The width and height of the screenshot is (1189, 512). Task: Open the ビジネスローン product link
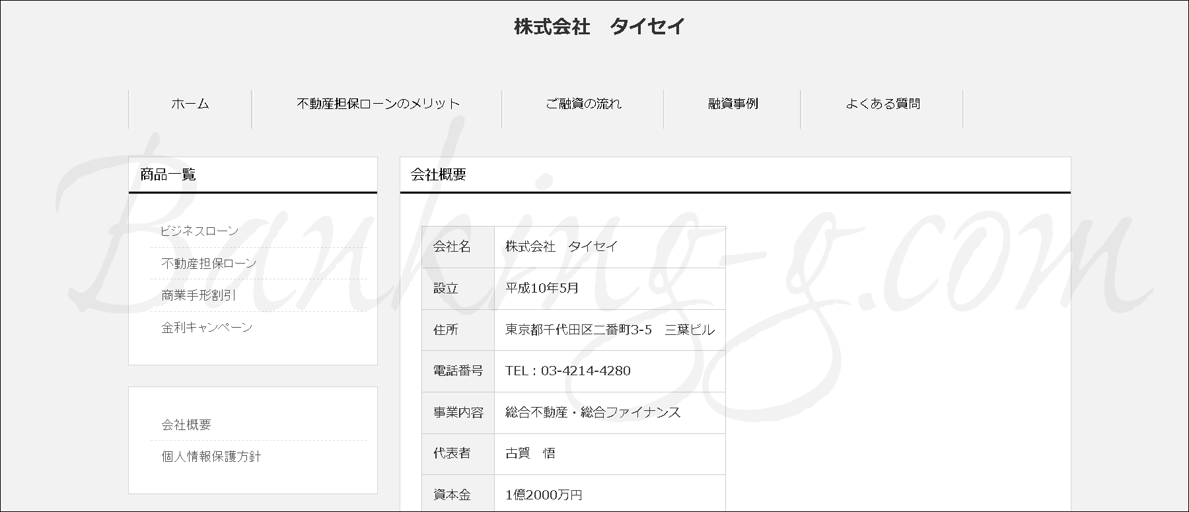click(199, 231)
